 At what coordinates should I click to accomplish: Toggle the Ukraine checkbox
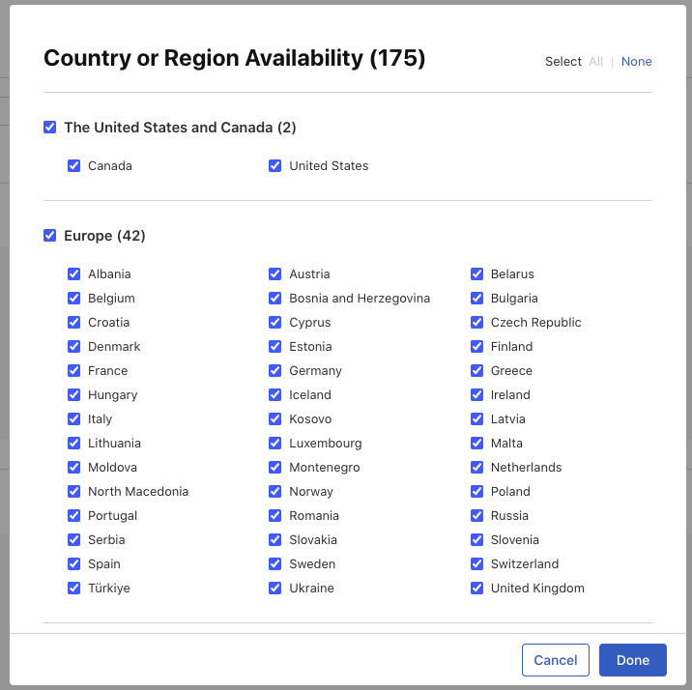point(275,589)
